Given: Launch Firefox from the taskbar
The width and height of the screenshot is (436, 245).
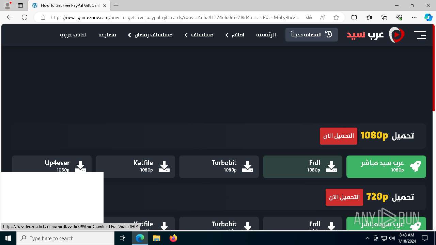Looking at the screenshot, I should pos(173,238).
